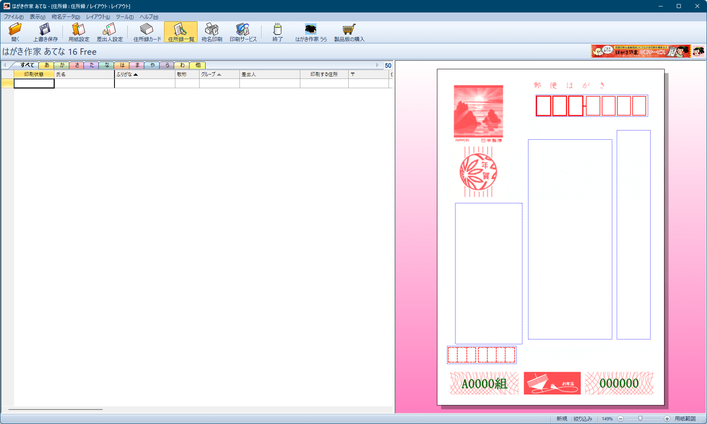Select the 住所録一覧 list view
Screen dimensions: 707x424
click(181, 32)
